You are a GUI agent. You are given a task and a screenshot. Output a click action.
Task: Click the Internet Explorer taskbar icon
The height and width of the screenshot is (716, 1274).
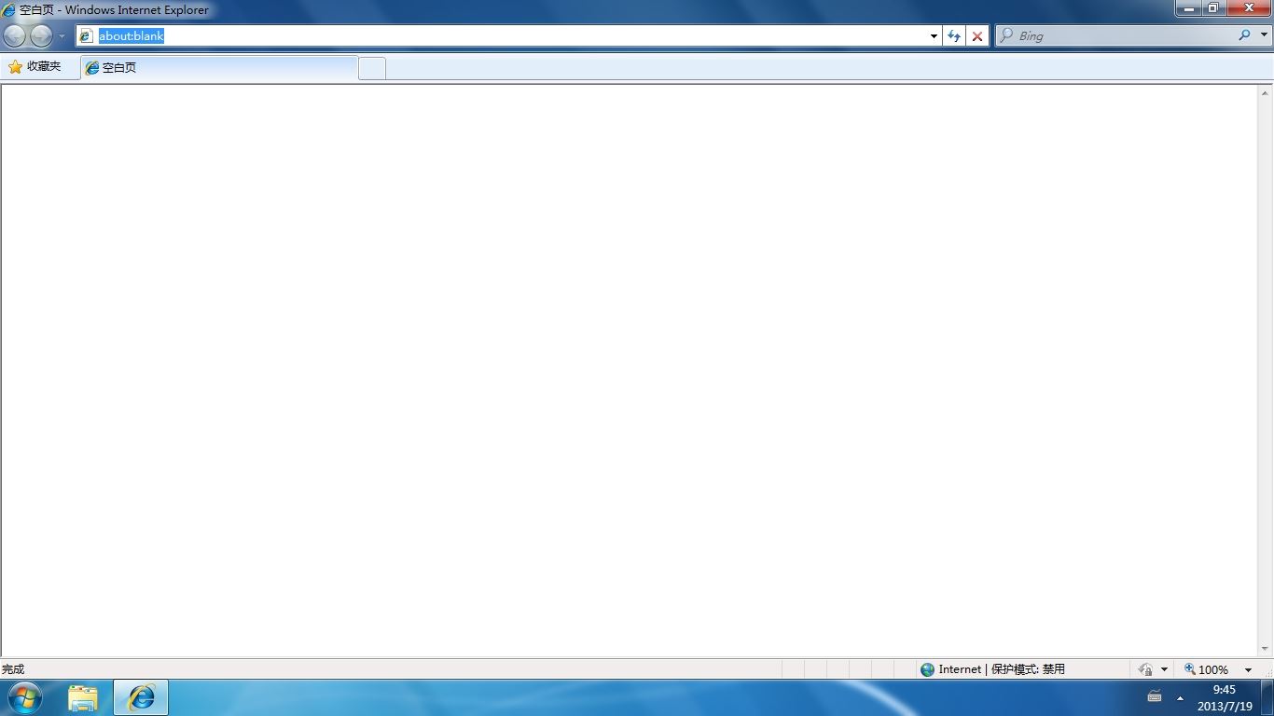[141, 697]
